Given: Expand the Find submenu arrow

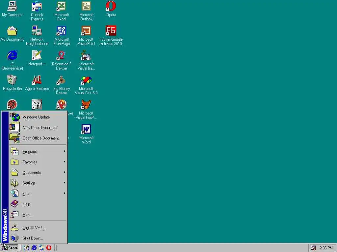Looking at the screenshot, I should click(64, 193).
